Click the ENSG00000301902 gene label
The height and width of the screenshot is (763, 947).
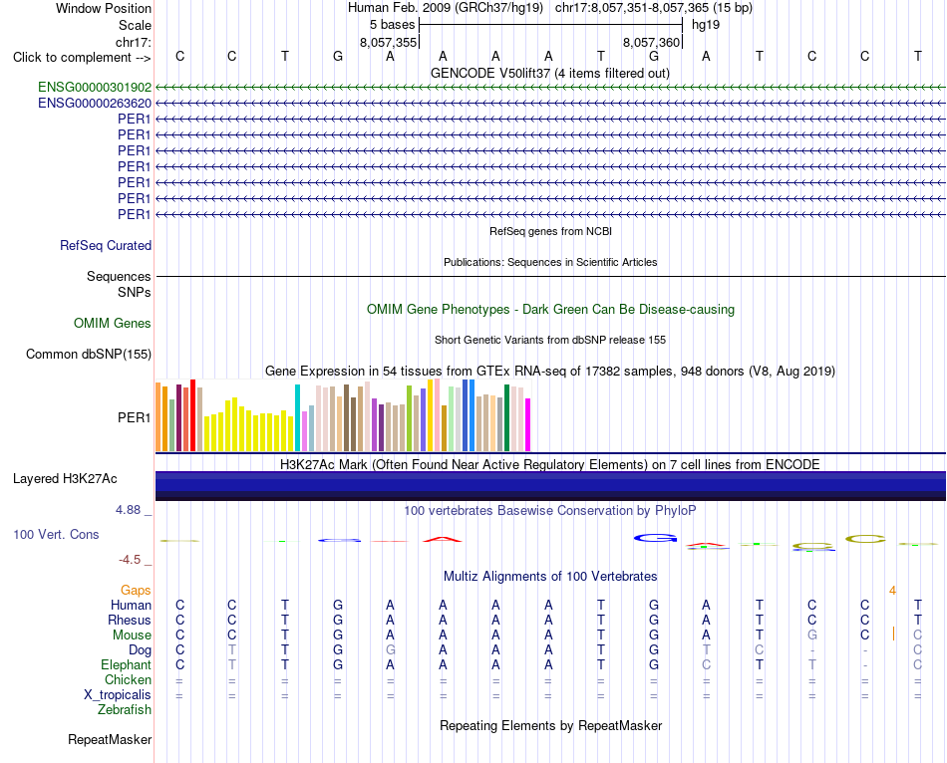pyautogui.click(x=95, y=87)
